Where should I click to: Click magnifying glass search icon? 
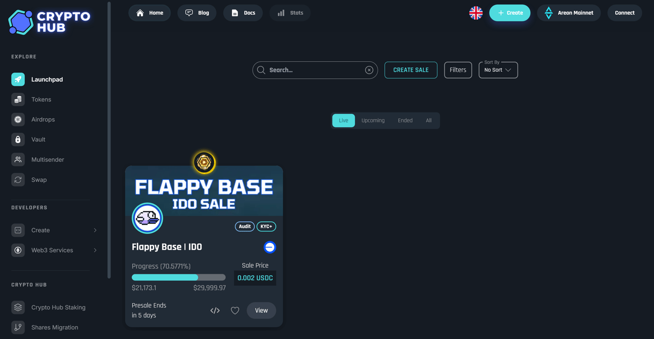click(x=261, y=70)
